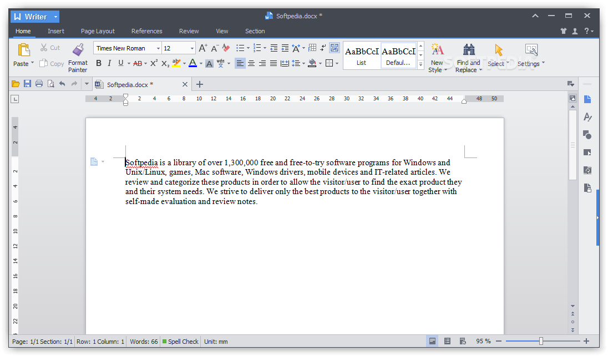Add a new document tab with plus
The image size is (608, 356).
click(200, 84)
